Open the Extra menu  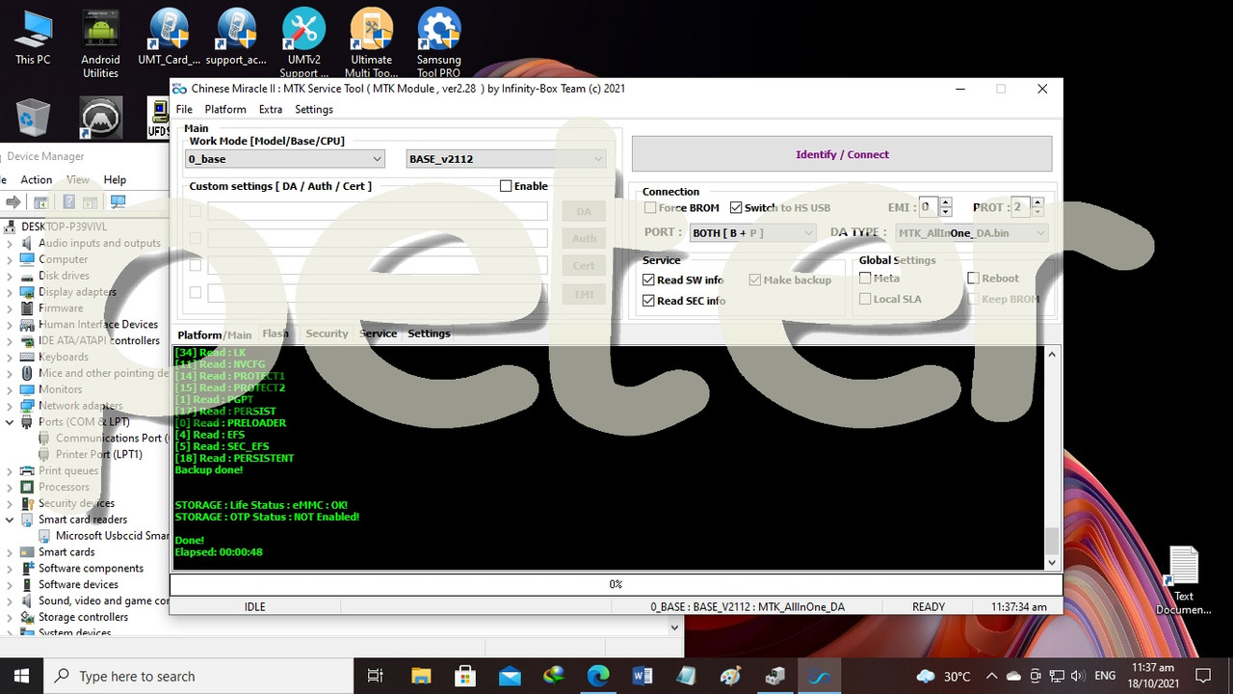(271, 110)
